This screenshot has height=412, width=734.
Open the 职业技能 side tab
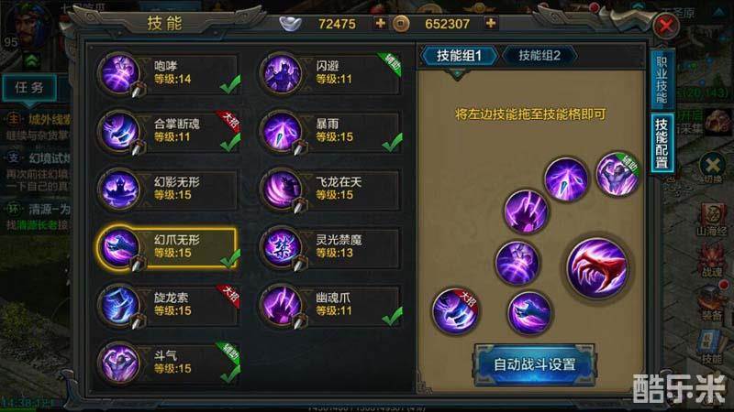(662, 80)
